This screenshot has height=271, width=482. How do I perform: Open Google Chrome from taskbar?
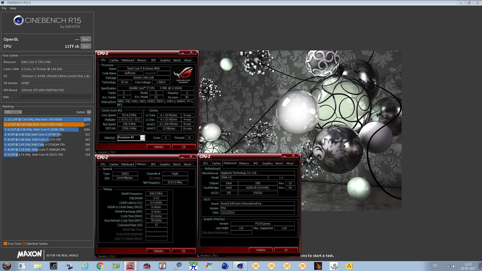coord(100,266)
